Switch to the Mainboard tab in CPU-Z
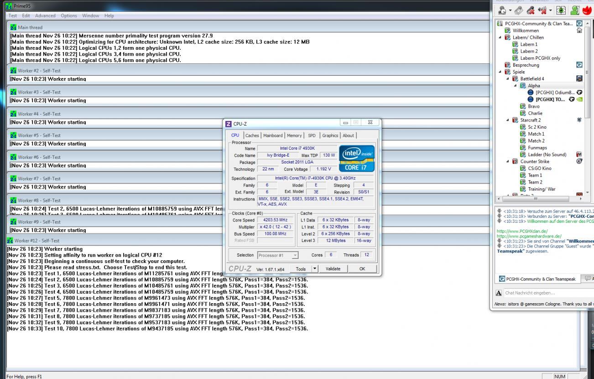This screenshot has height=379, width=594. [273, 135]
